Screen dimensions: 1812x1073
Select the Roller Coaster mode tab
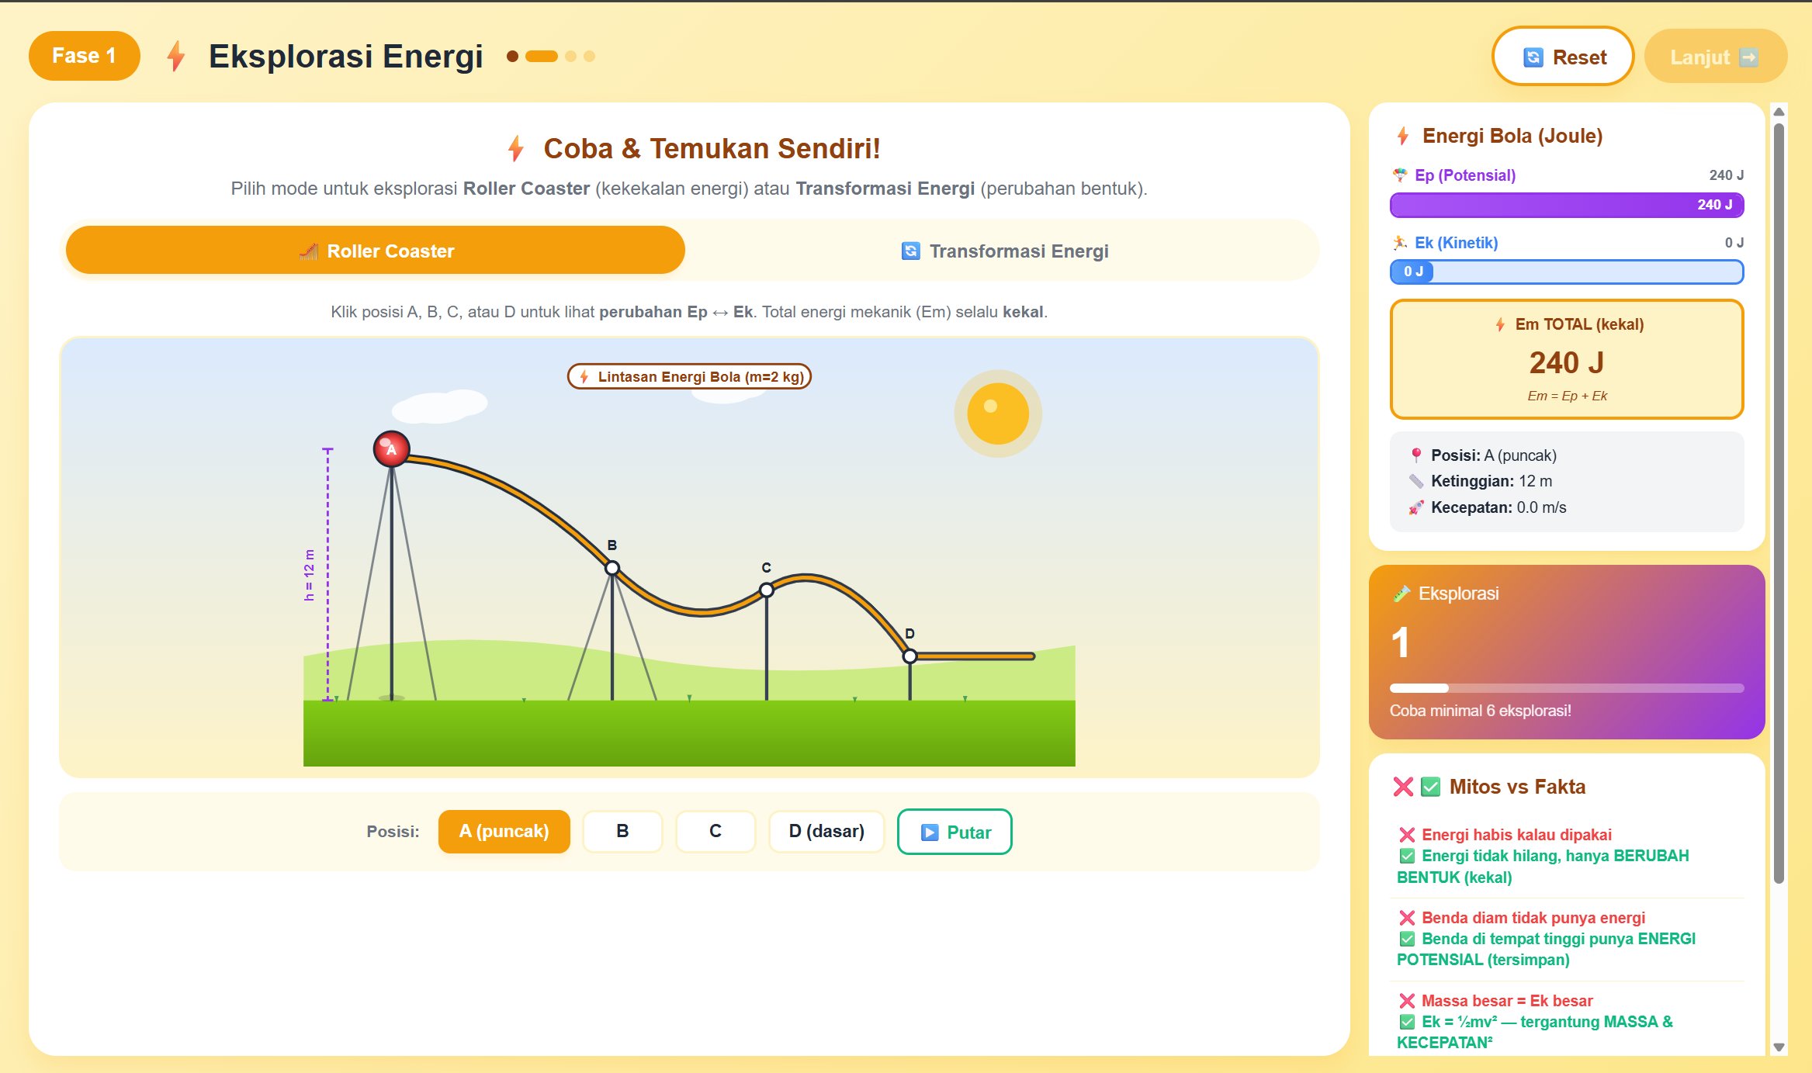pos(376,251)
